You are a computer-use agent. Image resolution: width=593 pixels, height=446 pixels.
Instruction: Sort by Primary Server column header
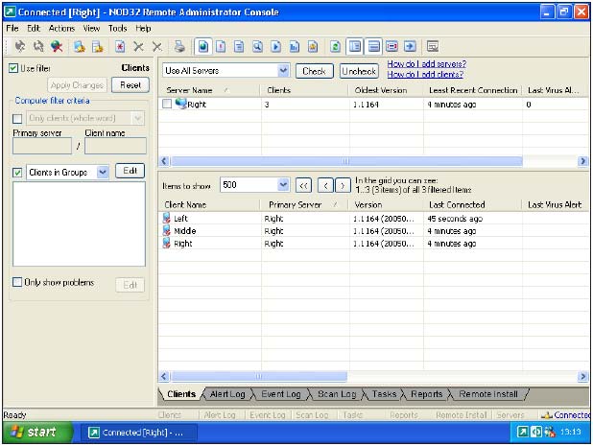[303, 205]
